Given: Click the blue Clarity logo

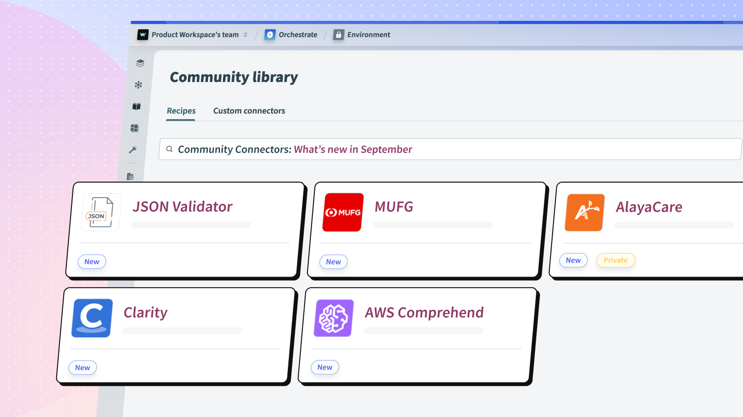Looking at the screenshot, I should point(92,318).
